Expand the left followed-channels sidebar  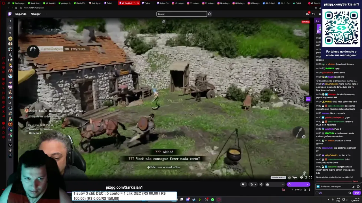pos(10,21)
